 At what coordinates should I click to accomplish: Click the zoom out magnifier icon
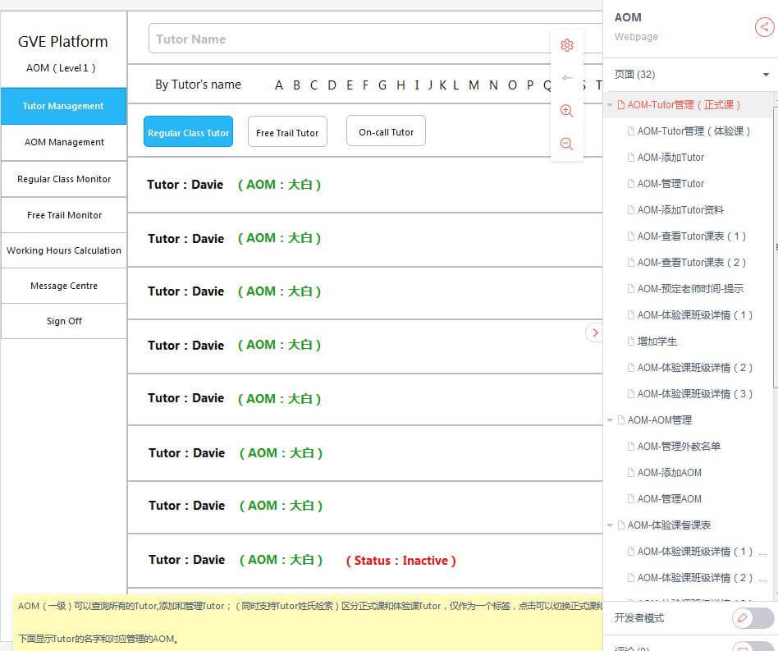[566, 144]
